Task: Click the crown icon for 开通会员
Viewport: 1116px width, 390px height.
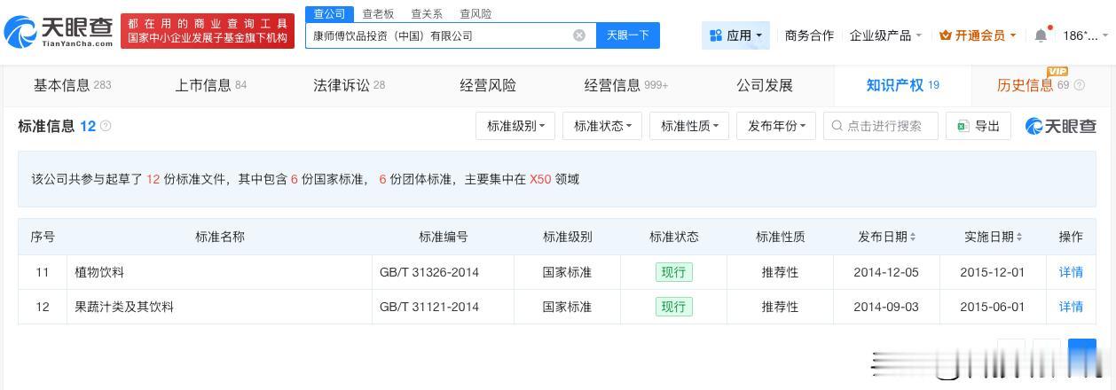Action: [x=945, y=35]
